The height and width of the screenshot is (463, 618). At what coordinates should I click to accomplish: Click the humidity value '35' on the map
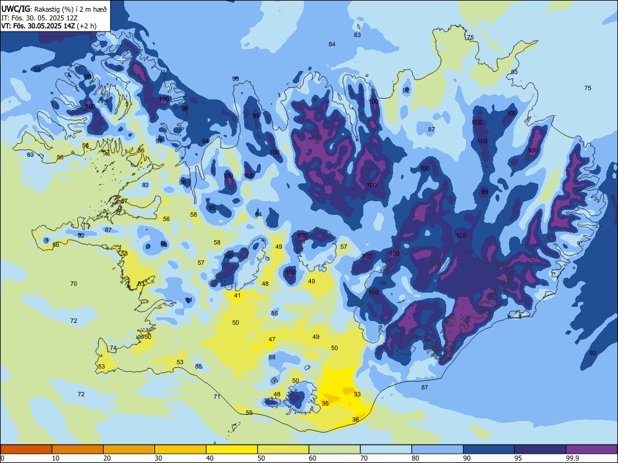pos(325,403)
